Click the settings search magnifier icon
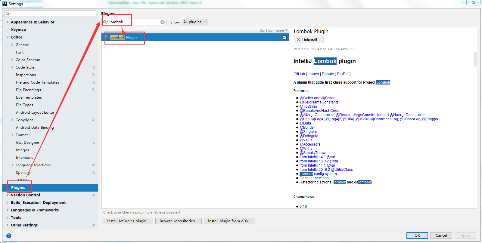 (x=8, y=14)
